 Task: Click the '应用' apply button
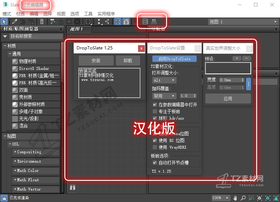point(228,98)
